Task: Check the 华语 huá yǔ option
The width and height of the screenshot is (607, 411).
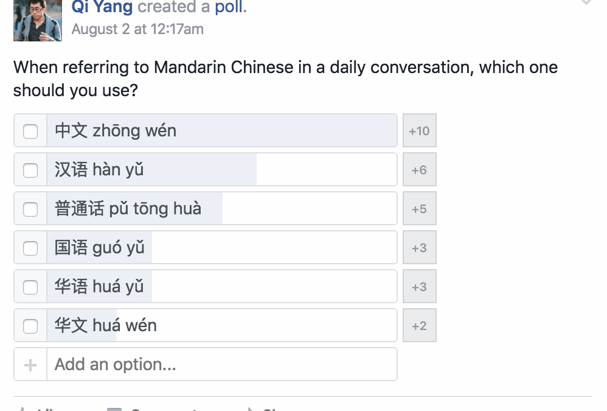Action: [x=30, y=287]
